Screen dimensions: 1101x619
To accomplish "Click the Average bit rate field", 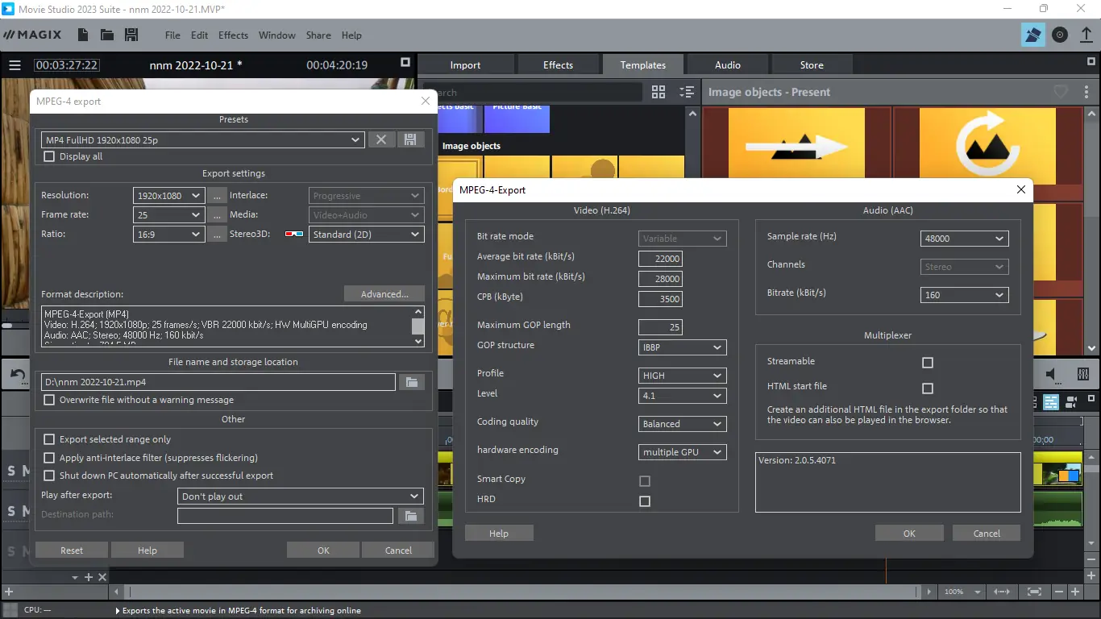I will [x=660, y=259].
